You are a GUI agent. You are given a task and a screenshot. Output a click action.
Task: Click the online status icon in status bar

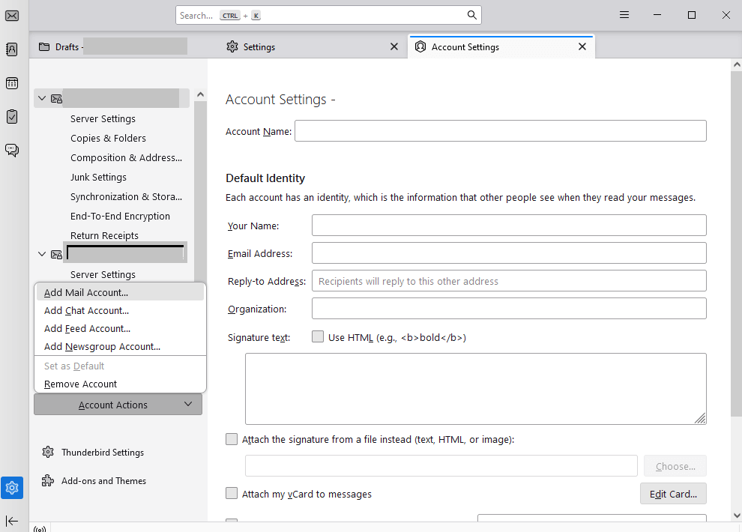click(40, 528)
